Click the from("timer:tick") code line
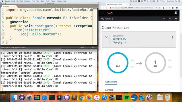The image size is (182, 102). 32,30
